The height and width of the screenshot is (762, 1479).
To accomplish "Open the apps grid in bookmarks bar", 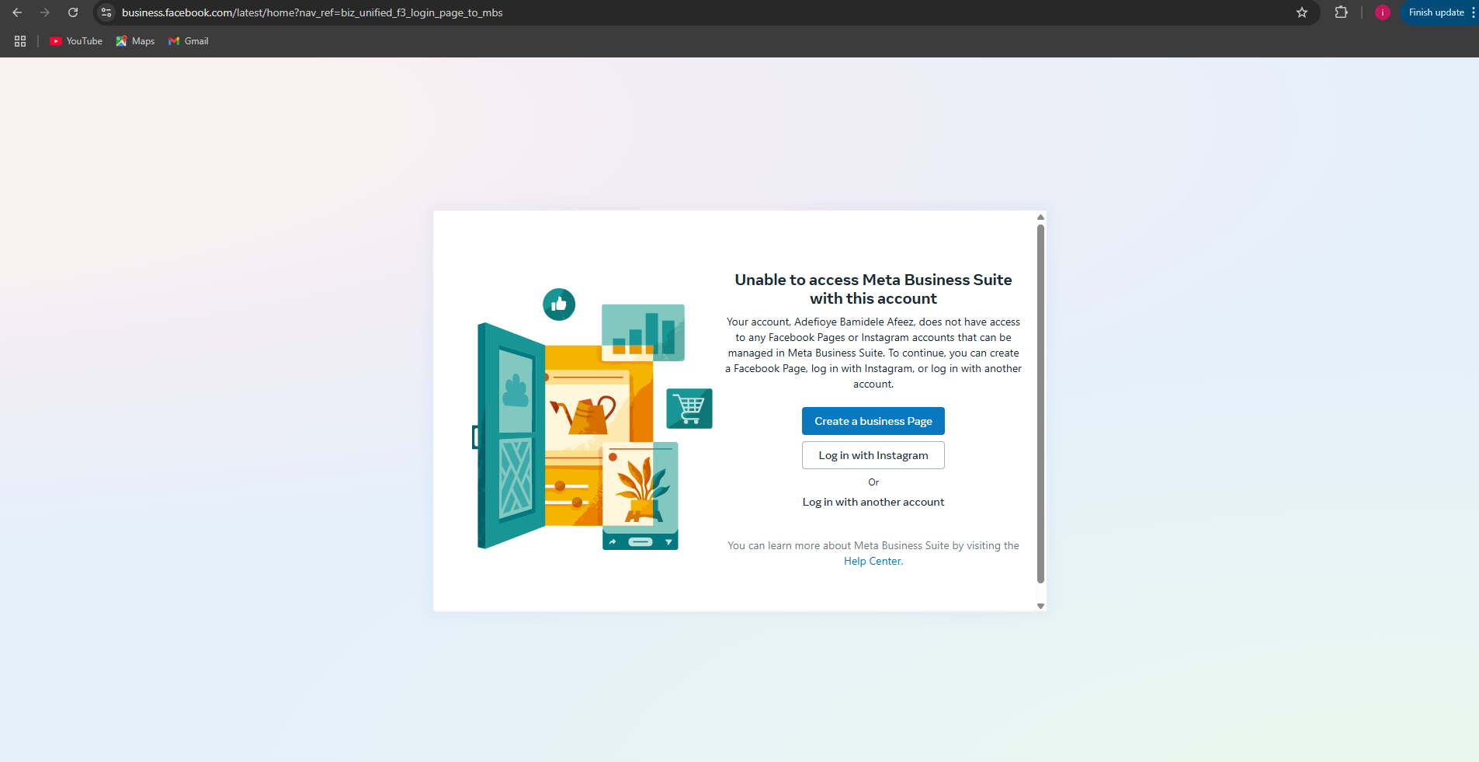I will (20, 41).
